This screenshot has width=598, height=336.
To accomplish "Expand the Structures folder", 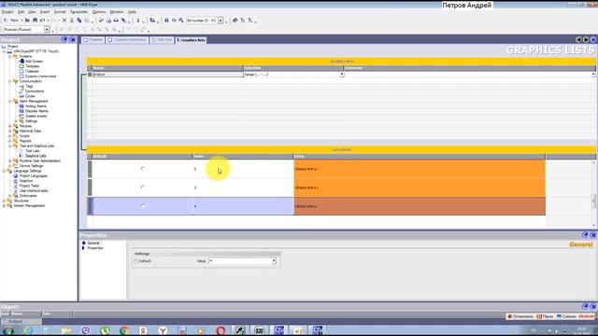I will [4, 201].
